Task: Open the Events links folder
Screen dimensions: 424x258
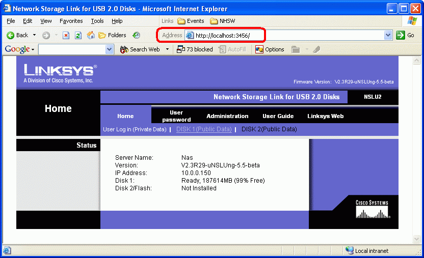Action: click(x=191, y=21)
